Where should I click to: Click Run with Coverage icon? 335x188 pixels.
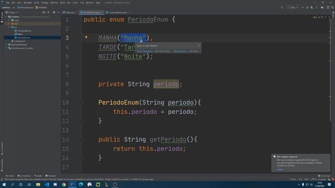tap(312, 7)
